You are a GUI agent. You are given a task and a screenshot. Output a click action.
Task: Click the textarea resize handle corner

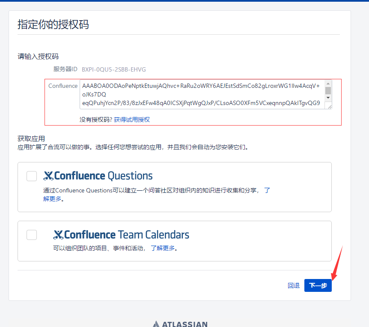pos(329,106)
